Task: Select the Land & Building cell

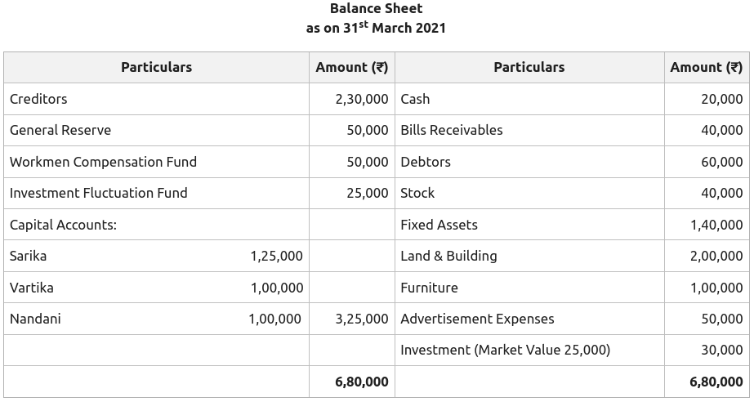Action: [x=448, y=257]
